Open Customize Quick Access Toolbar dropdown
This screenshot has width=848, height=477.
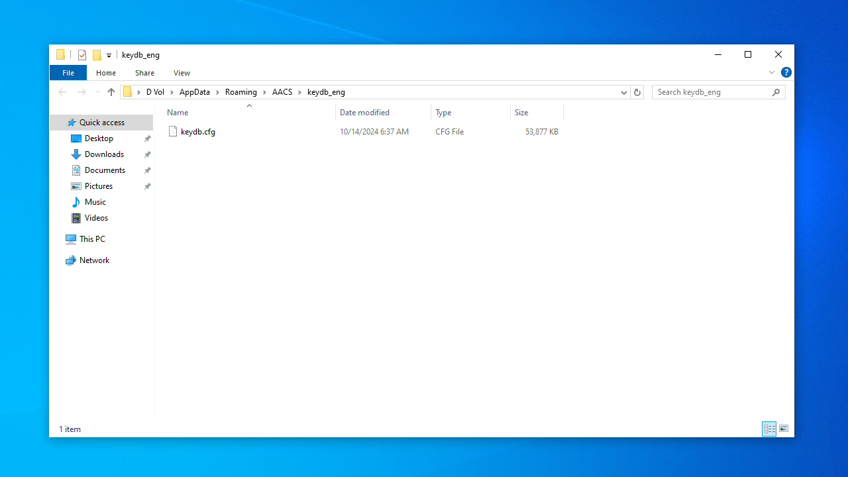[x=109, y=56]
